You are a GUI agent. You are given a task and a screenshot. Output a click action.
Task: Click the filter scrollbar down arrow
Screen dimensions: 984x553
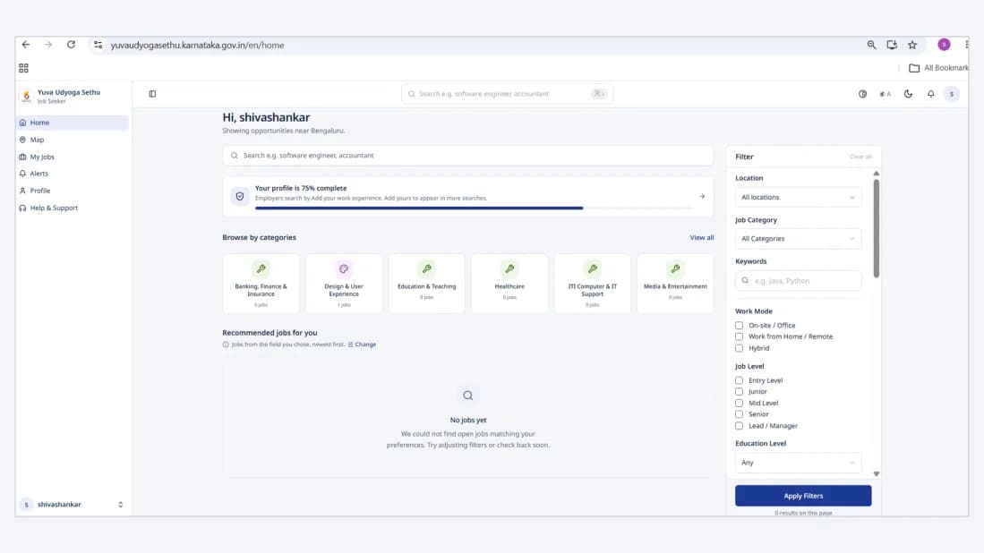pyautogui.click(x=876, y=474)
